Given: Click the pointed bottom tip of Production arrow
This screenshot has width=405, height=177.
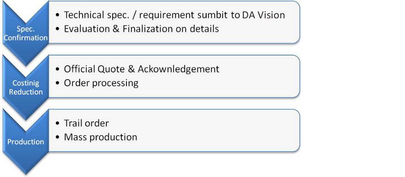Looking at the screenshot, I should pyautogui.click(x=26, y=172).
